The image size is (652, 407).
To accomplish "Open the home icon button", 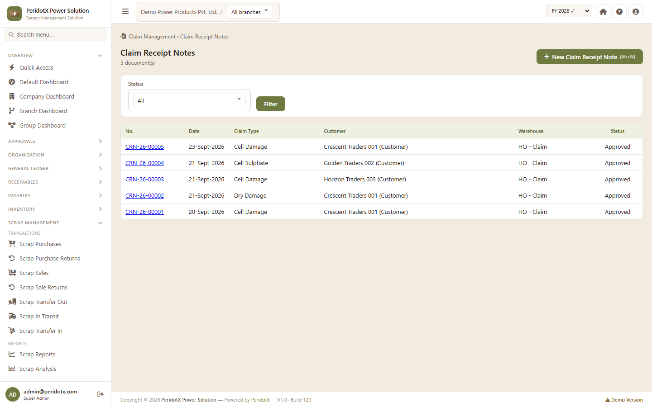I will (603, 12).
